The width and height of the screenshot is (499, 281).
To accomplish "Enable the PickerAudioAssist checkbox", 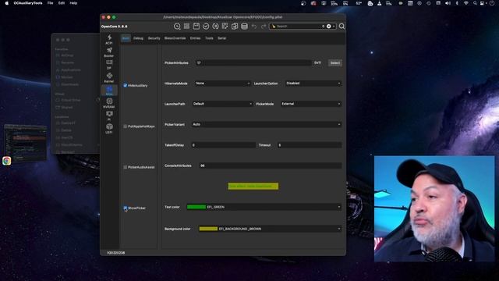I will (x=125, y=167).
